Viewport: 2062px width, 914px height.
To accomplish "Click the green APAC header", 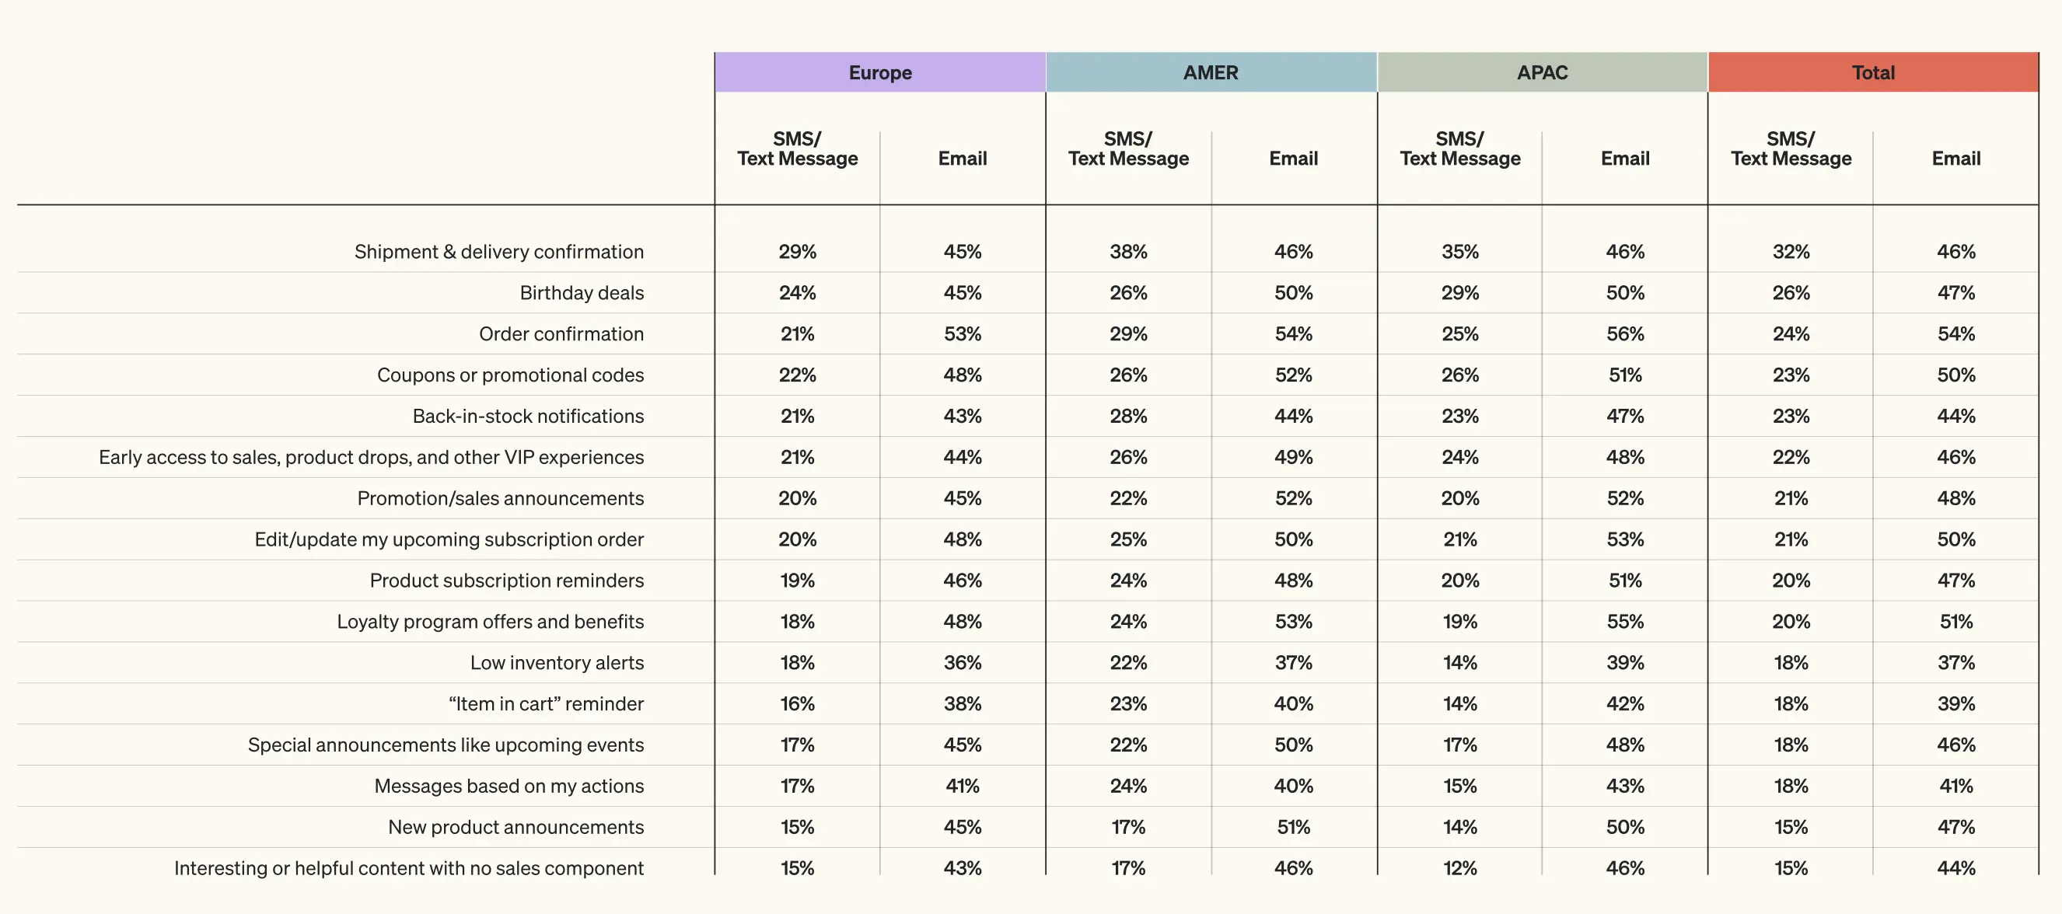I will click(x=1542, y=73).
